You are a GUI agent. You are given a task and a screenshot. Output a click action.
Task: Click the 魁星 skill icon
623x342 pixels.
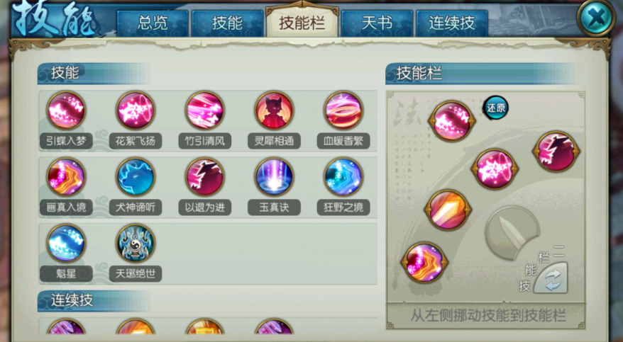click(x=66, y=244)
